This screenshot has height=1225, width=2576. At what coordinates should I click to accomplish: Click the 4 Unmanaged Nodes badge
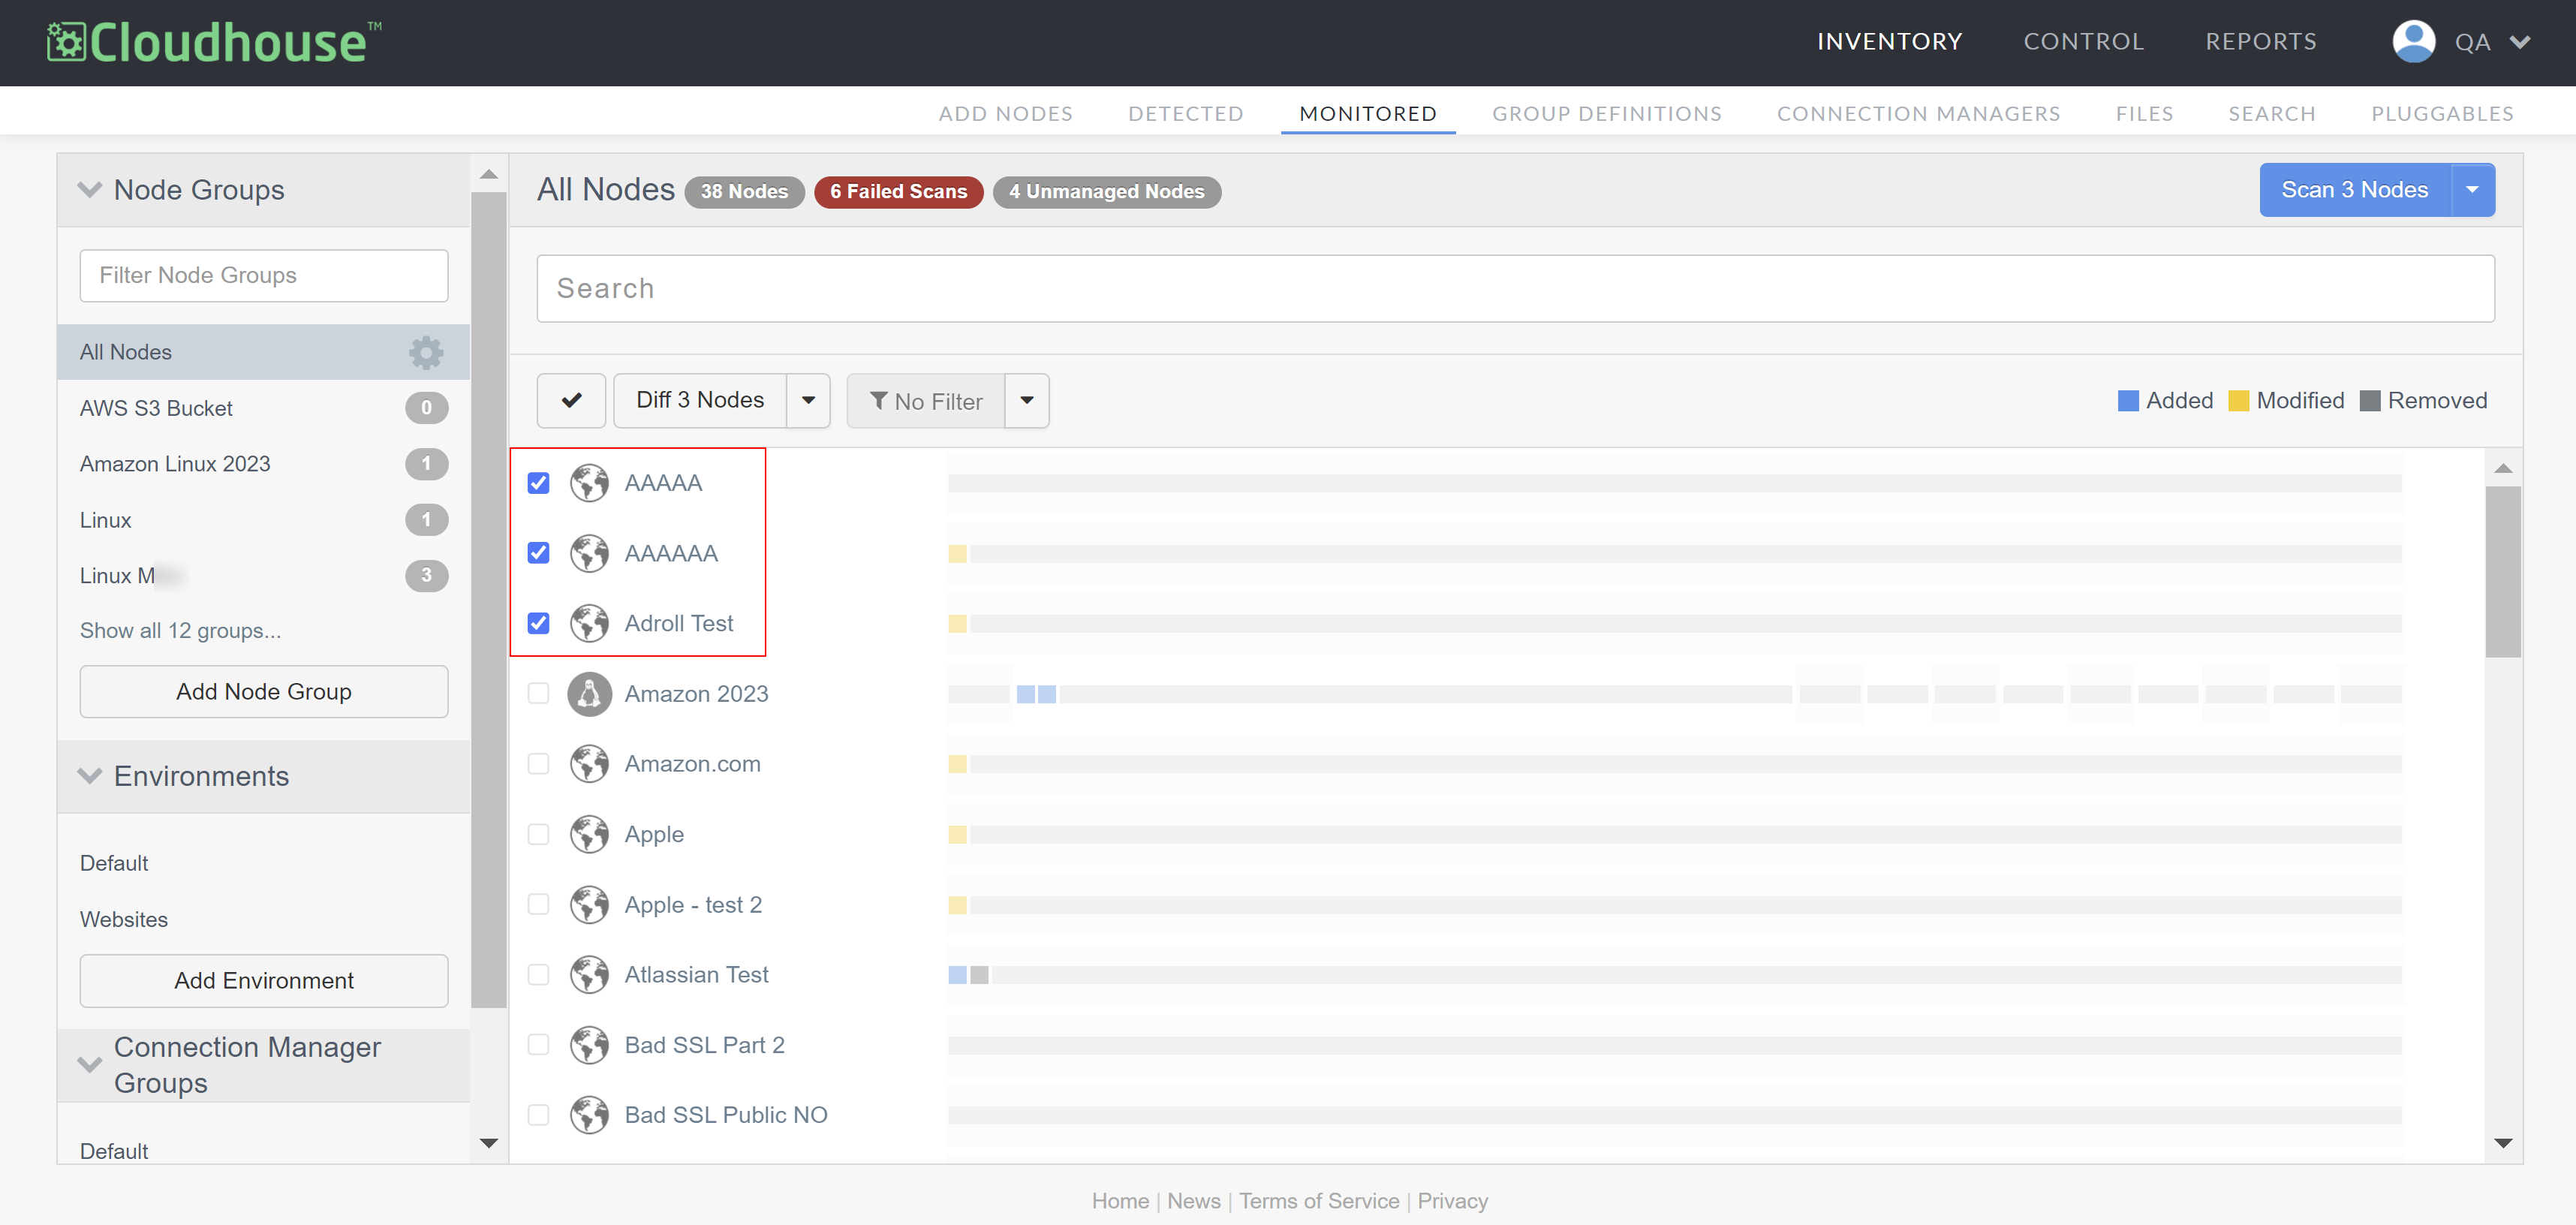1106,192
